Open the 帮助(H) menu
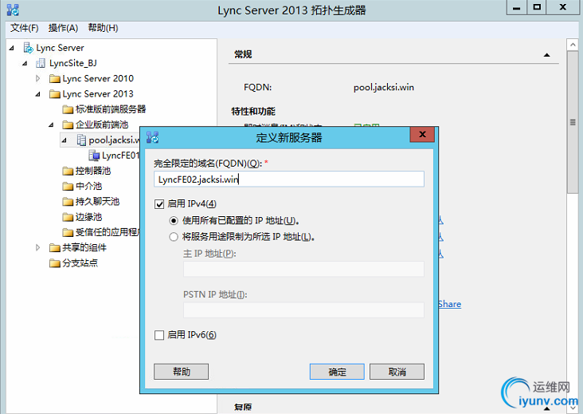The height and width of the screenshot is (414, 583). tap(103, 28)
